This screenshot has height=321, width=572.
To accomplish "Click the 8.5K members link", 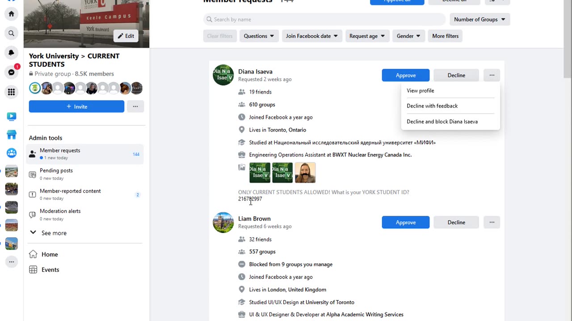I will point(94,74).
